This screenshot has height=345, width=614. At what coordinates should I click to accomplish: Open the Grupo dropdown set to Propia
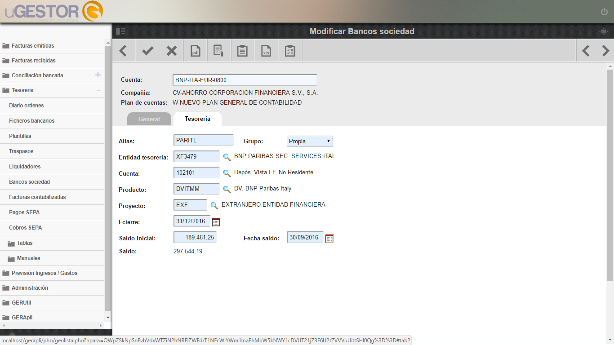pos(310,141)
